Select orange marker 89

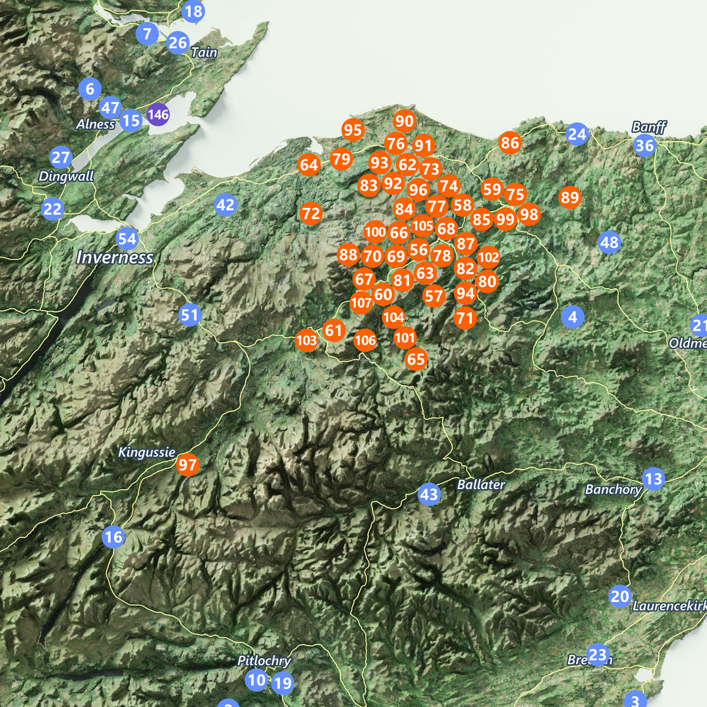[x=570, y=197]
